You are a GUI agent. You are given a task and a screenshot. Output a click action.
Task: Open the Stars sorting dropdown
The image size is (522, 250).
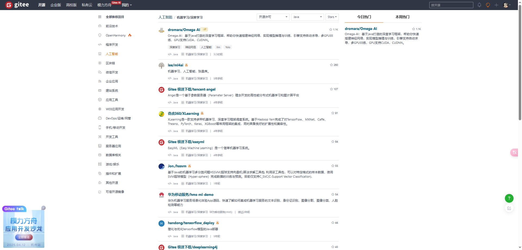[x=332, y=17]
